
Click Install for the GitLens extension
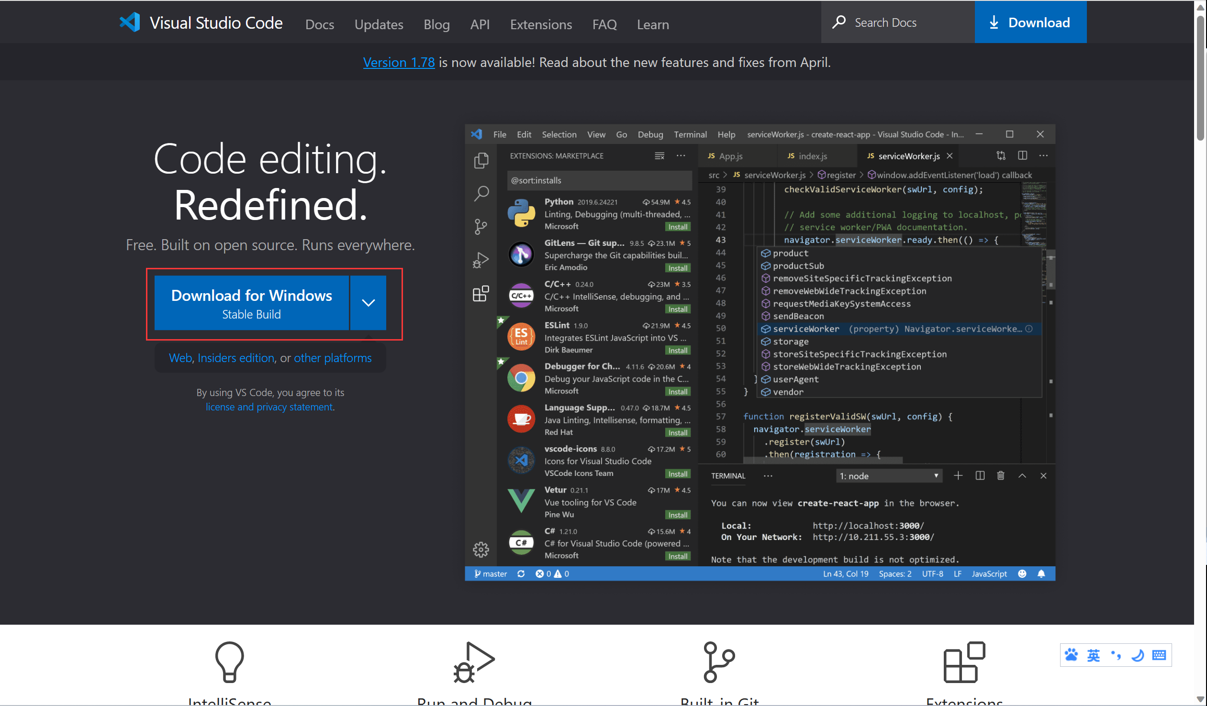678,268
